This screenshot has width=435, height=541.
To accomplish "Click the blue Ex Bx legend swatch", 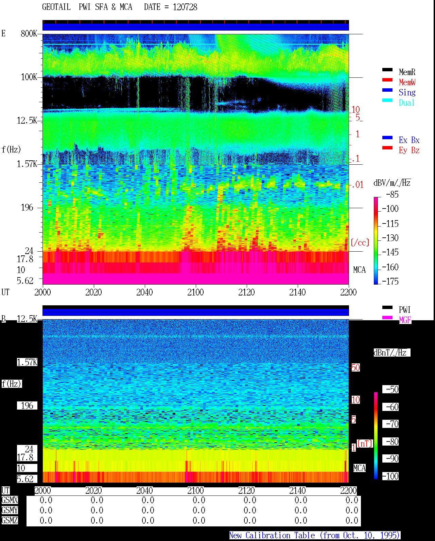I will pos(387,138).
